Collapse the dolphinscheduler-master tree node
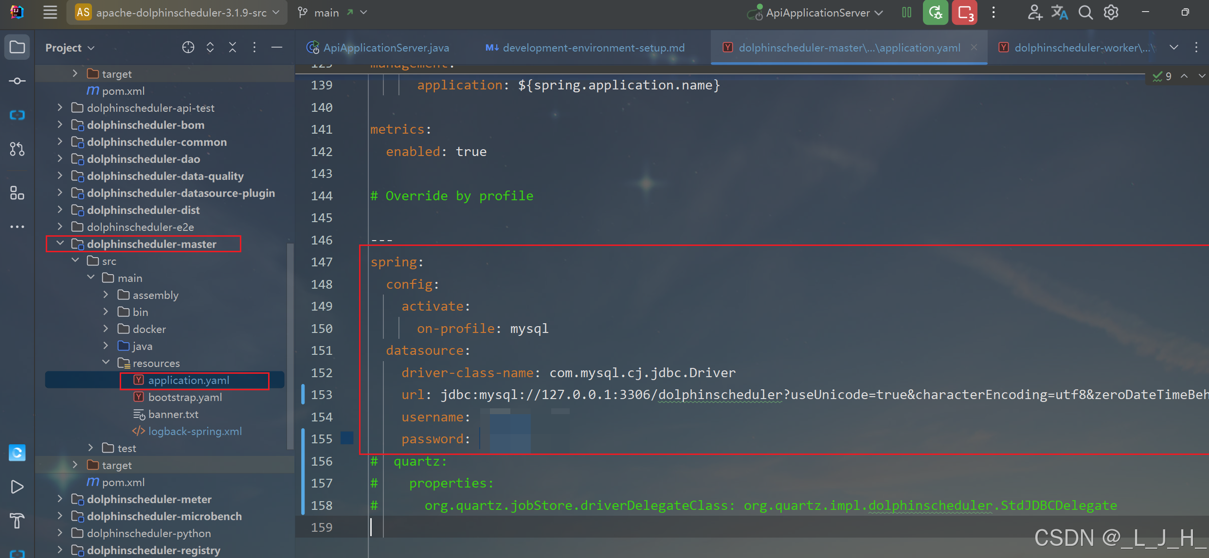Screen dimensions: 1209x558 point(60,244)
